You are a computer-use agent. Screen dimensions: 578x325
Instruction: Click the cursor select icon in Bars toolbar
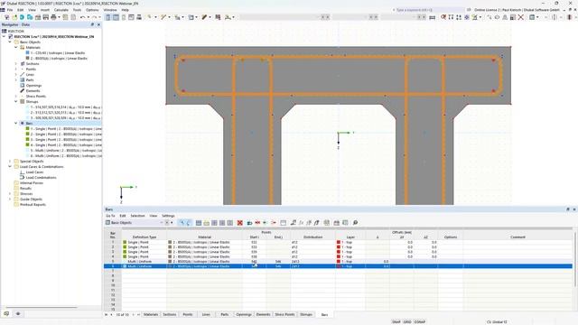(x=182, y=223)
